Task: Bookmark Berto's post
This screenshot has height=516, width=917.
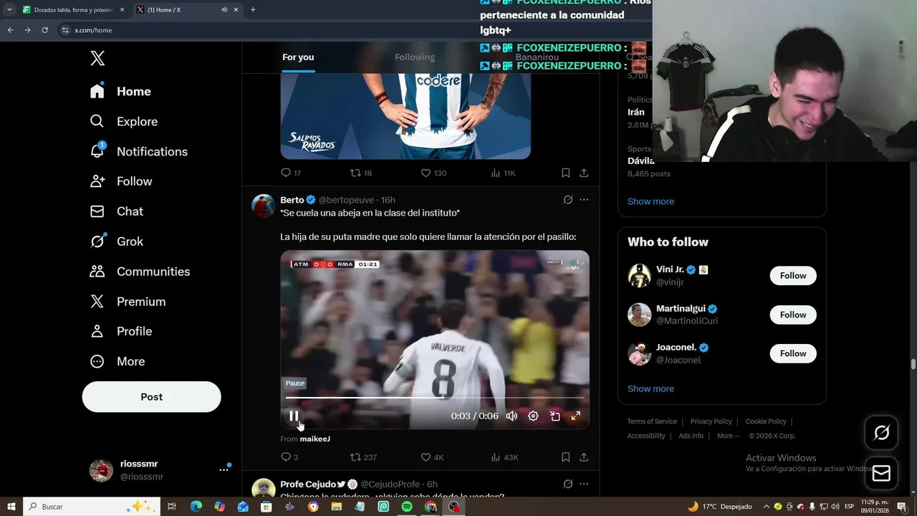Action: (565, 457)
